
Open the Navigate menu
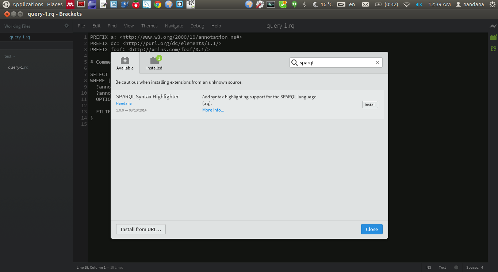click(x=174, y=26)
